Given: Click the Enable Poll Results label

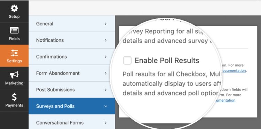Looking at the screenshot, I should [167, 61].
